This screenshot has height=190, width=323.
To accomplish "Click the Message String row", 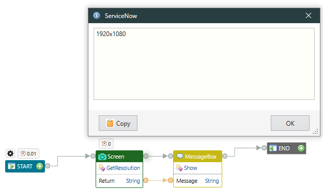I will (197, 181).
